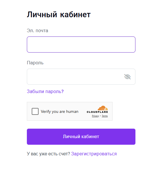Viewport: 158px width, 172px height.
Task: Toggle password visibility eye icon
Action: tap(127, 77)
